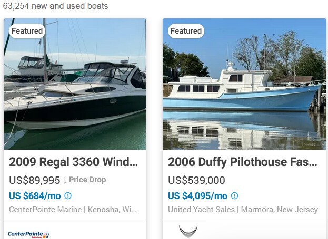Image resolution: width=328 pixels, height=239 pixels.
Task: Click info icon beside US $4,095/mo
Action: tap(235, 196)
